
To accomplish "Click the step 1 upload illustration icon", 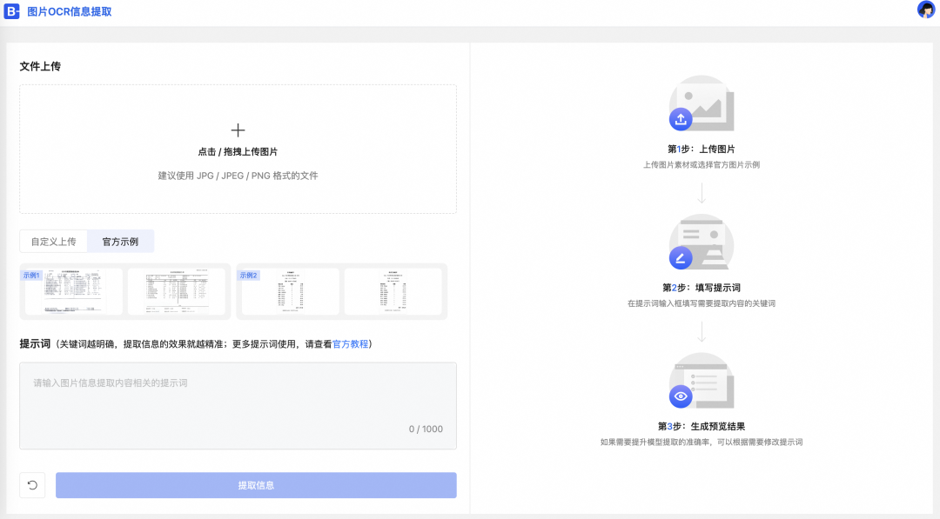I will (681, 119).
